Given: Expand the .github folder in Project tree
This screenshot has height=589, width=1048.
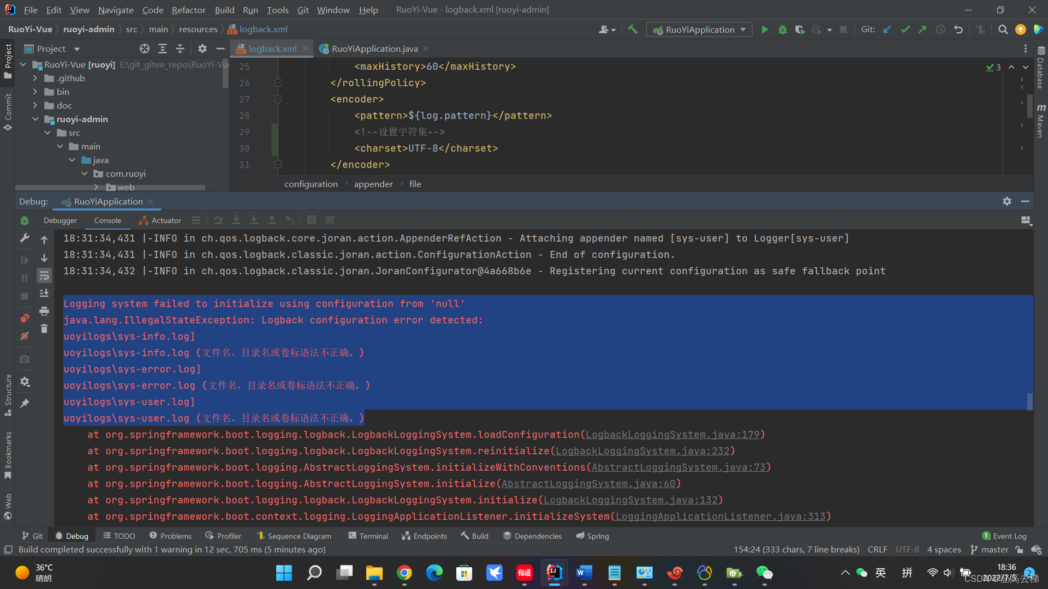Looking at the screenshot, I should click(x=35, y=78).
